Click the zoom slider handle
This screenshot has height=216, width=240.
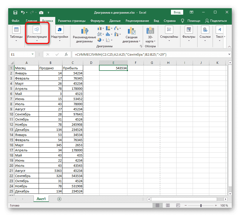[x=201, y=205]
